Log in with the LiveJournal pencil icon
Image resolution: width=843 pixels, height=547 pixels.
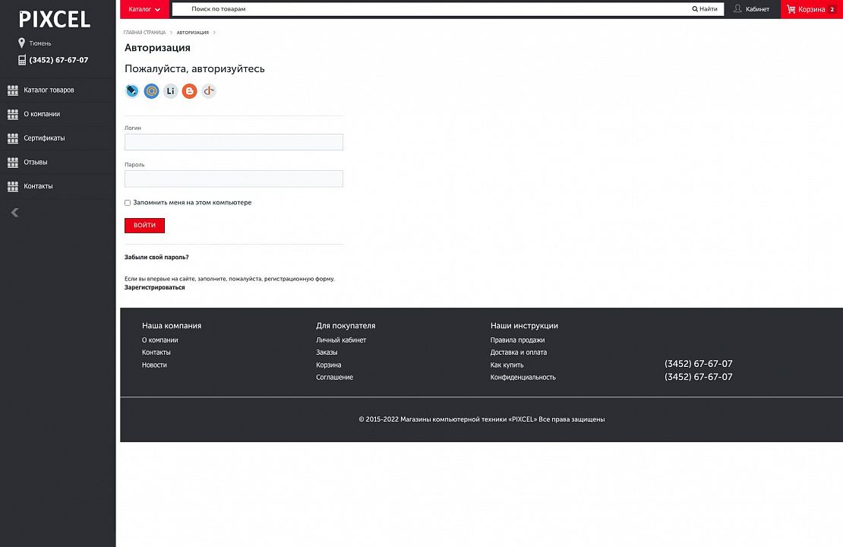pyautogui.click(x=132, y=91)
